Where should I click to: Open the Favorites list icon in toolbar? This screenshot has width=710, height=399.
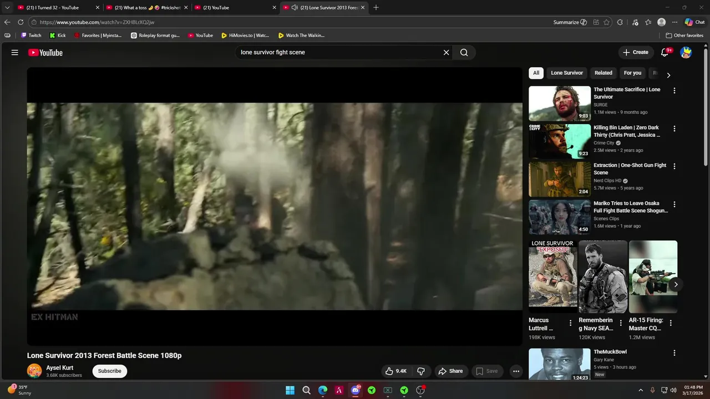tap(648, 22)
